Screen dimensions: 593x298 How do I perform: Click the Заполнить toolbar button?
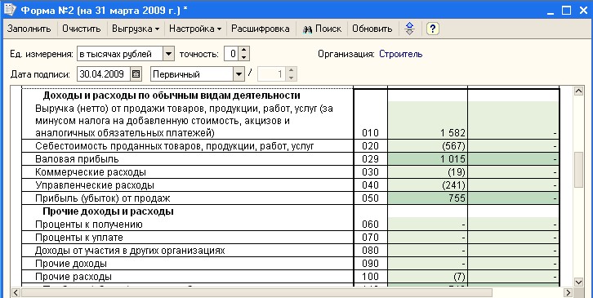point(29,29)
